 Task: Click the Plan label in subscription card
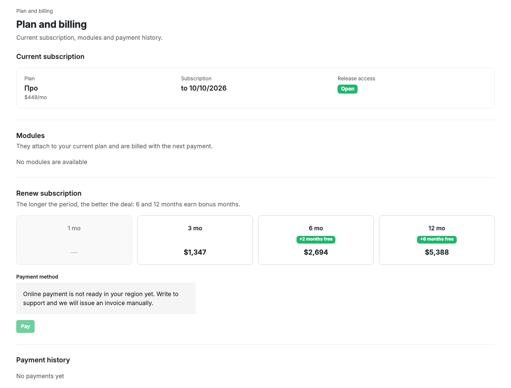pos(29,79)
